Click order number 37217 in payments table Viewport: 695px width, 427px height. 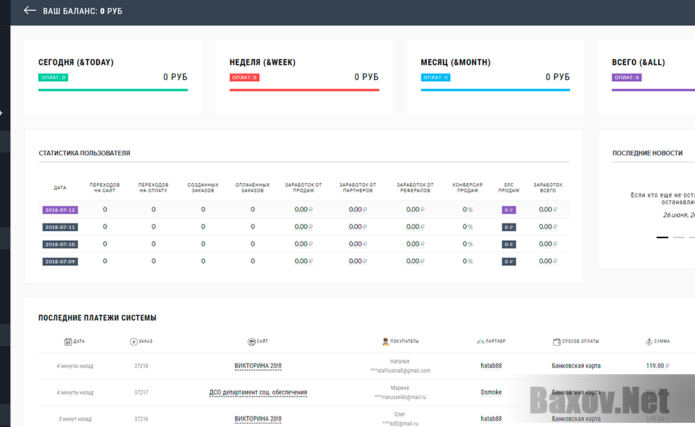coord(141,392)
